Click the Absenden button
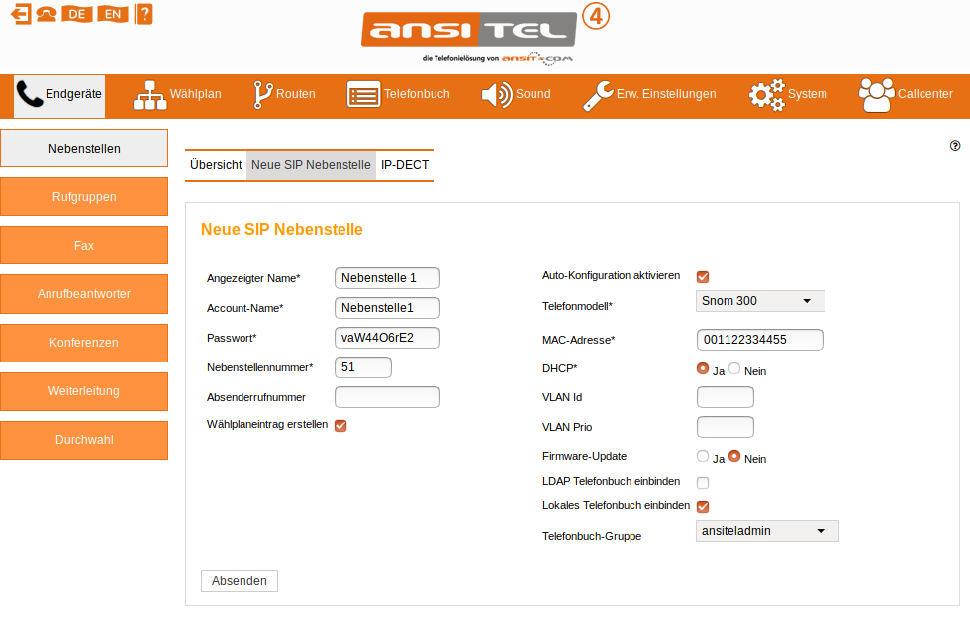Image resolution: width=970 pixels, height=621 pixels. 239,581
